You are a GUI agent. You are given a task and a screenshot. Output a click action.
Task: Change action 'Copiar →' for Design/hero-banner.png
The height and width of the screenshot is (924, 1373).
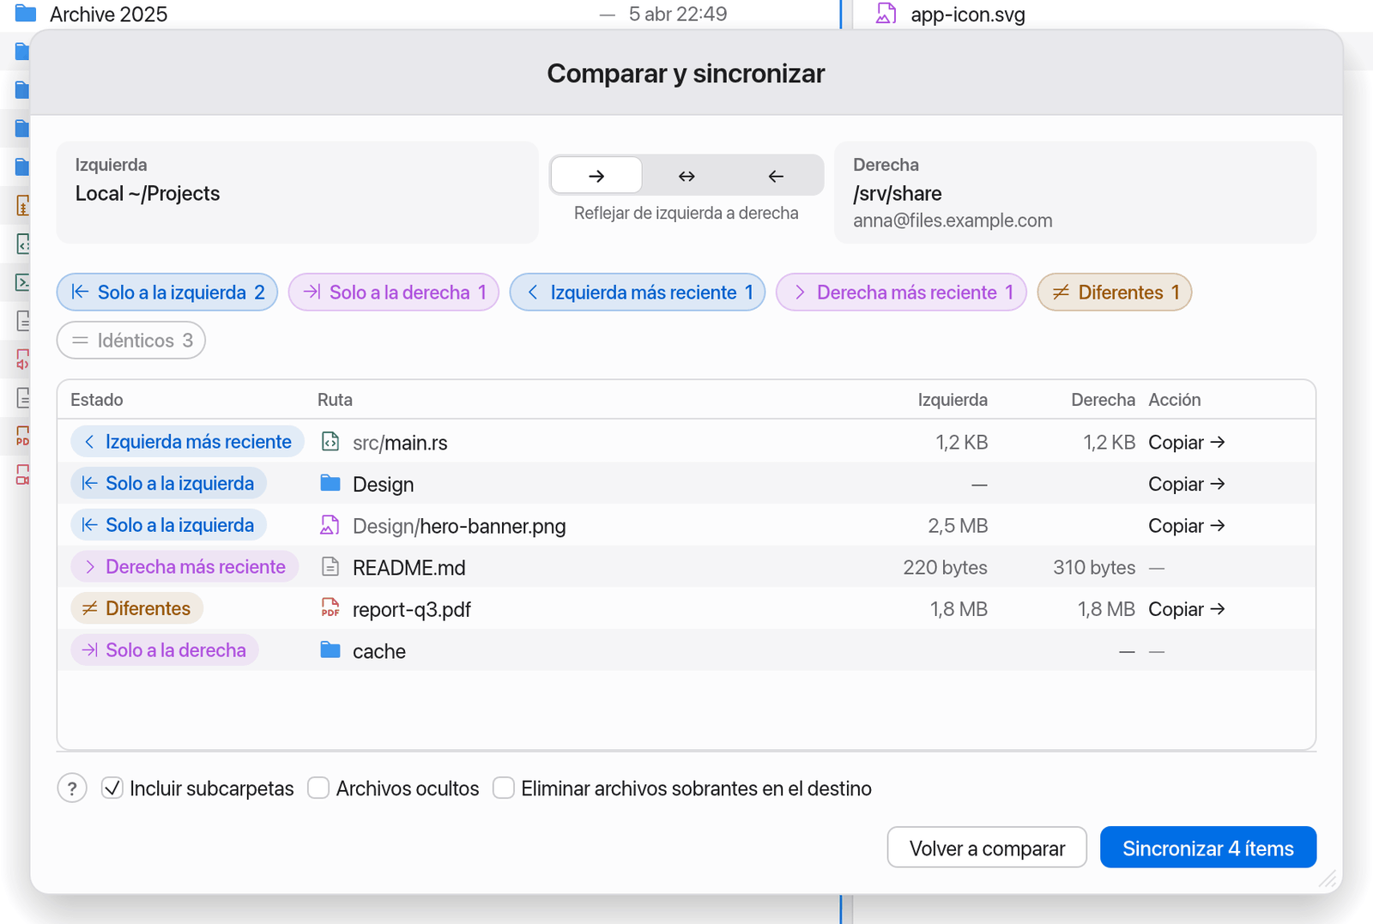point(1187,526)
